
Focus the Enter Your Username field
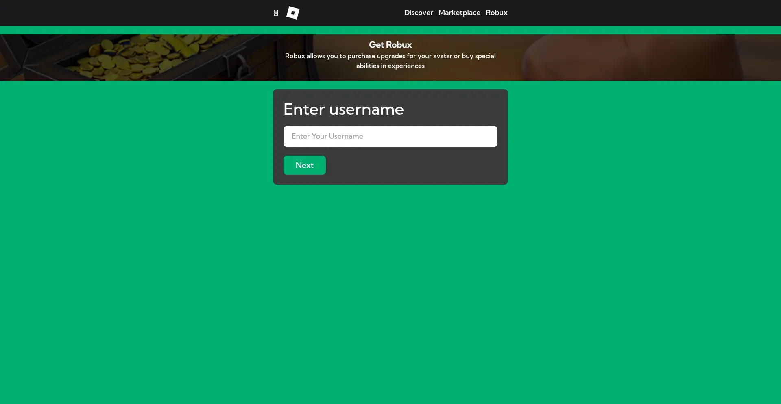point(390,136)
